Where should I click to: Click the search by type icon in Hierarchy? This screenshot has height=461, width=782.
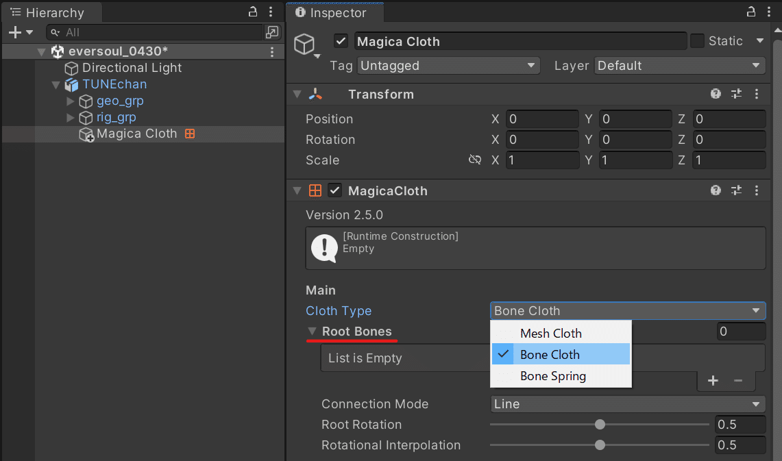tap(272, 32)
